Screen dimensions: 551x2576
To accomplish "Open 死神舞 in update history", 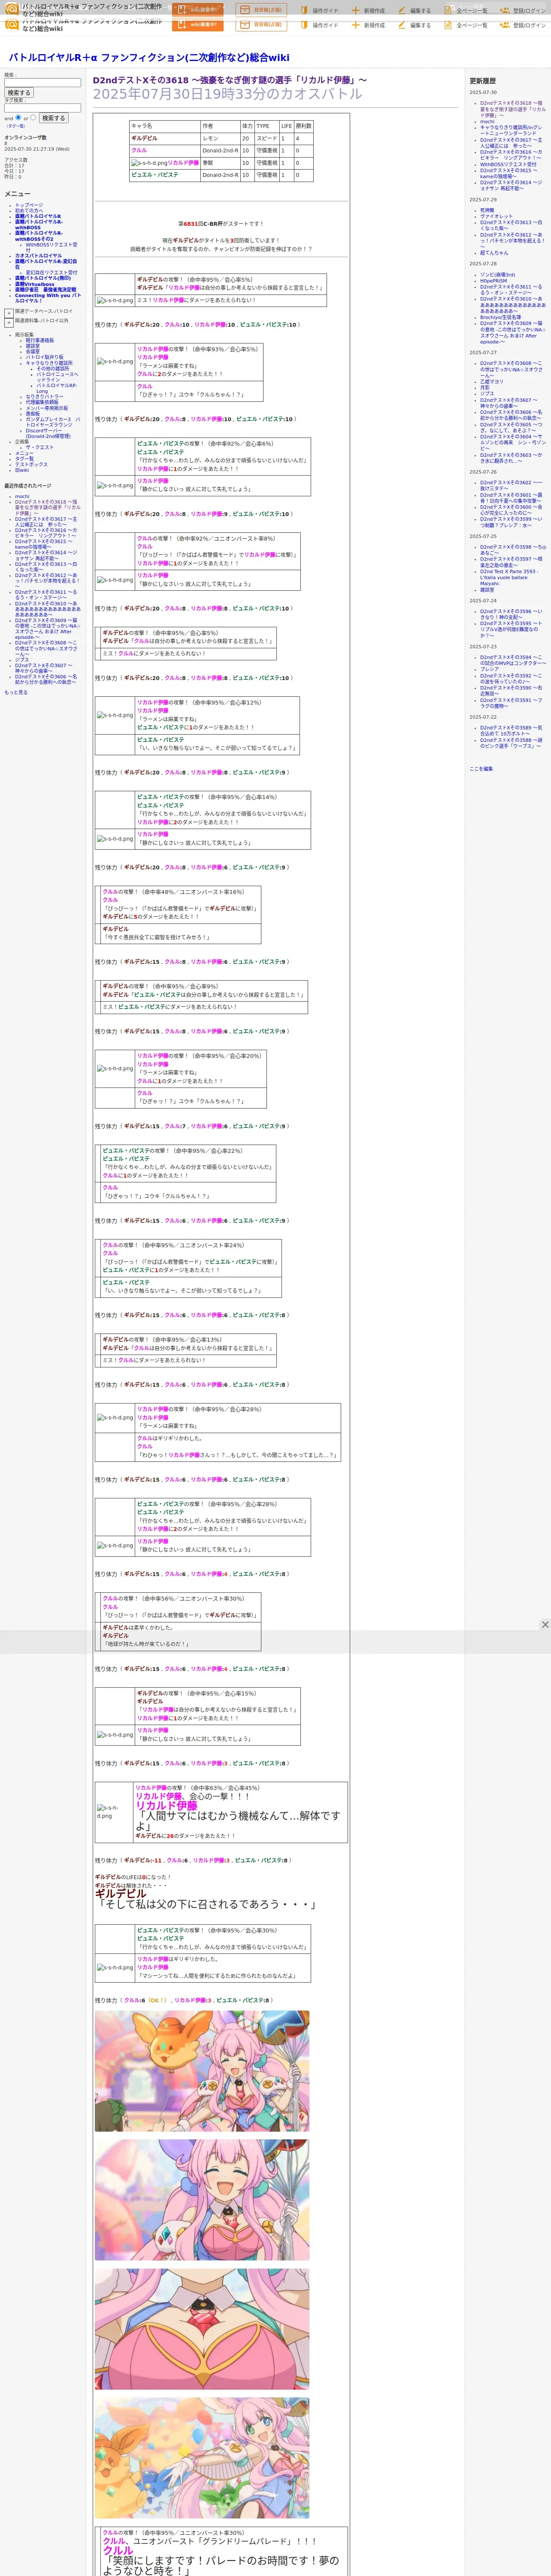I will tap(487, 210).
